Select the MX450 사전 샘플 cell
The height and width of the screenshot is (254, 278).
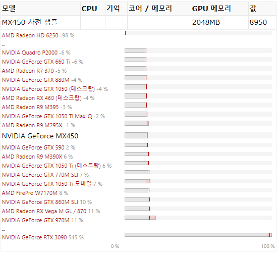tap(40, 22)
